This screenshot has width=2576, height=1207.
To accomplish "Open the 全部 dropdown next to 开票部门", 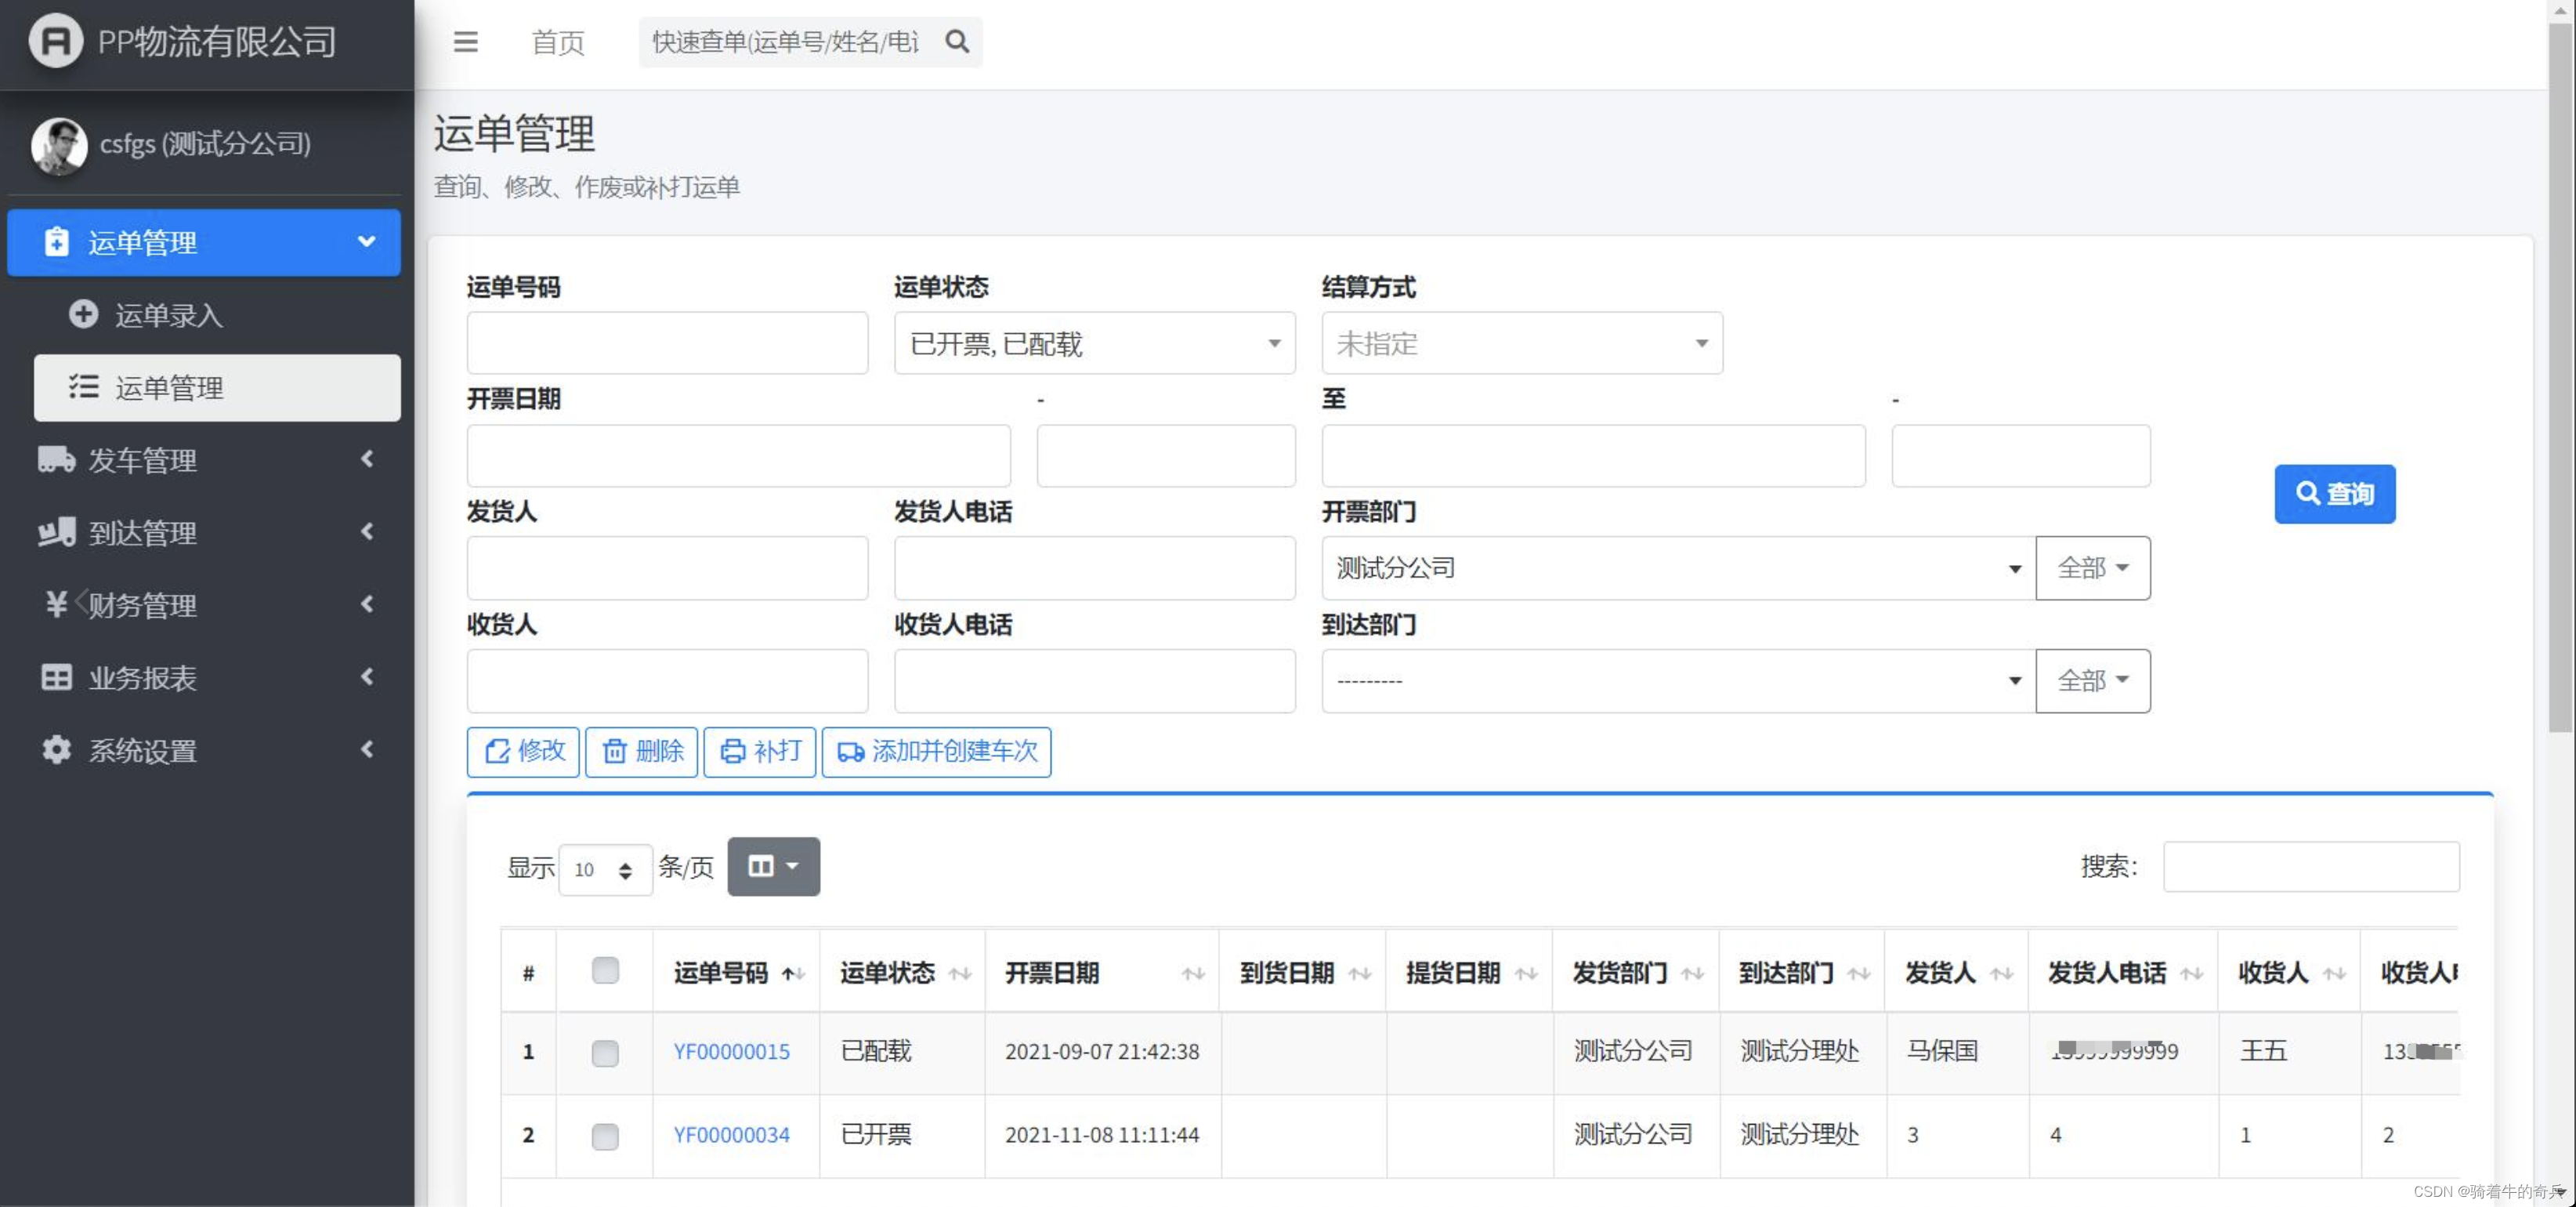I will coord(2092,568).
